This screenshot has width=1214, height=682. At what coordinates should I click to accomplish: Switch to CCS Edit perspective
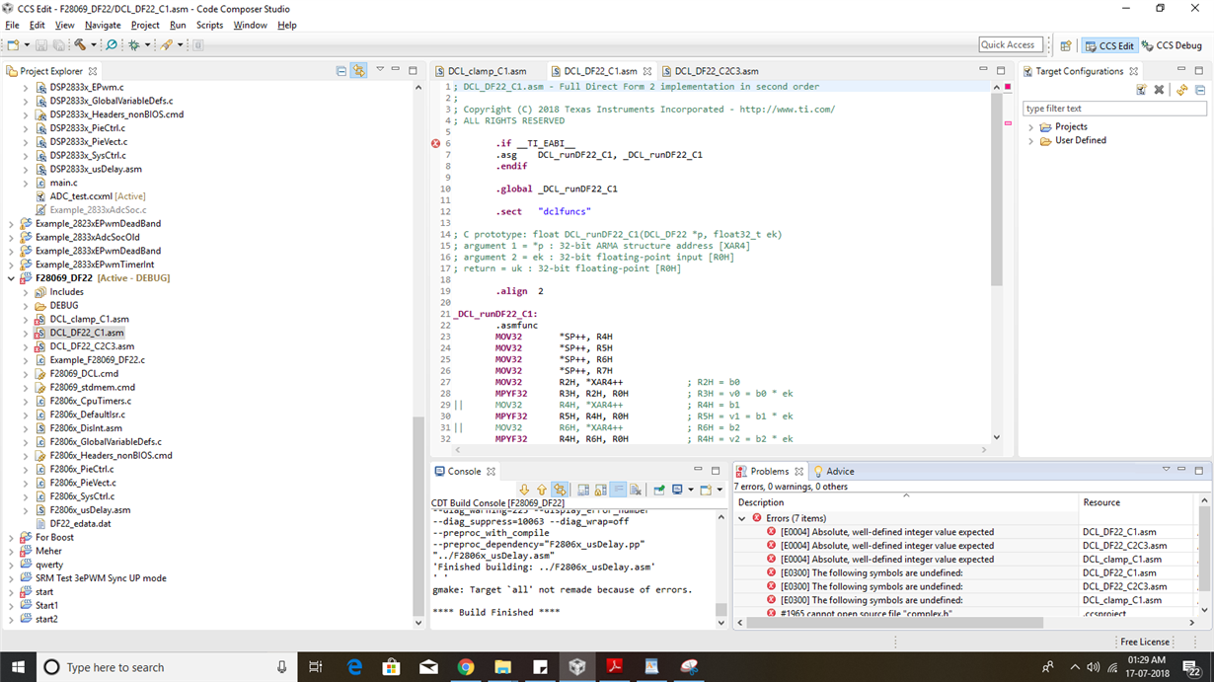1108,45
